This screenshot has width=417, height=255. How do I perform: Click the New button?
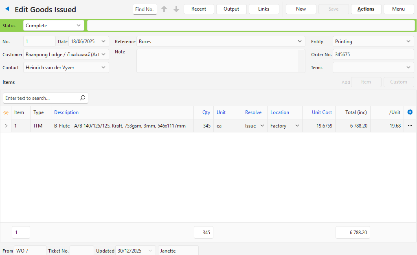(x=301, y=9)
